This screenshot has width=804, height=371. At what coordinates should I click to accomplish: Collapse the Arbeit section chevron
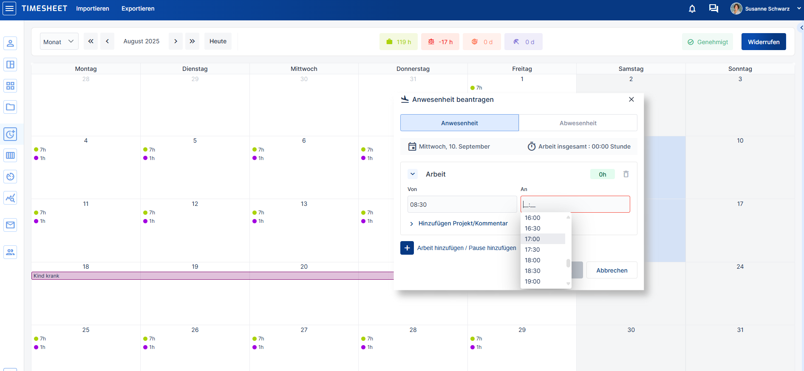413,174
